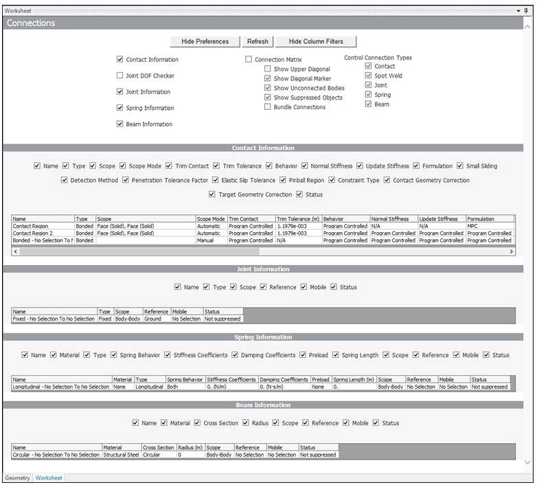
Task: Toggle Damping Coefficients column filter
Action: pyautogui.click(x=235, y=355)
